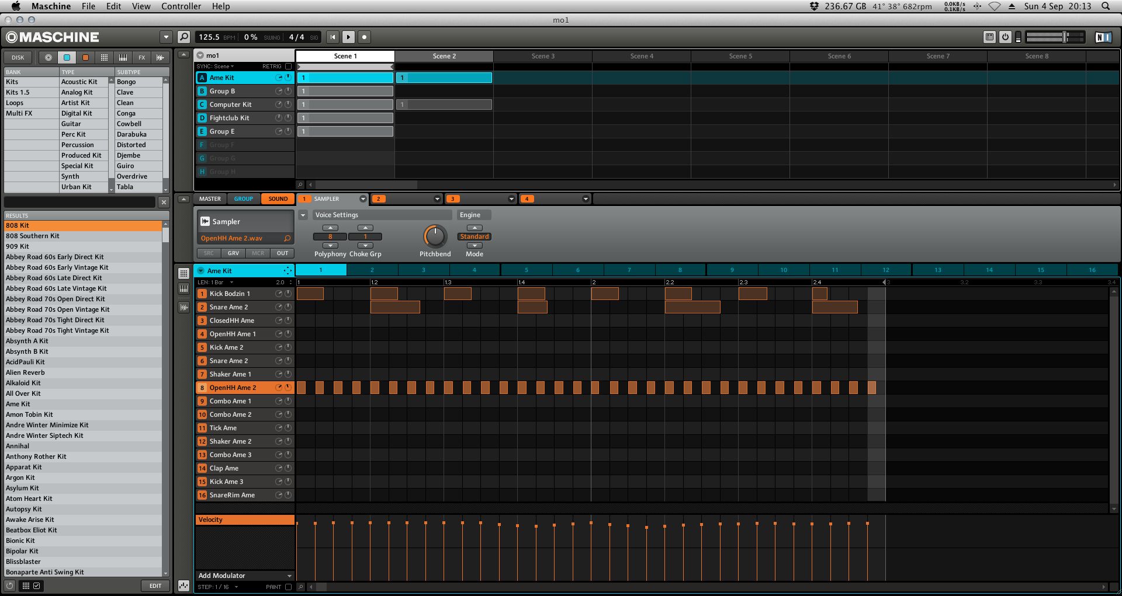Click the browser refresh/prehear power icon
The height and width of the screenshot is (596, 1122).
10,585
